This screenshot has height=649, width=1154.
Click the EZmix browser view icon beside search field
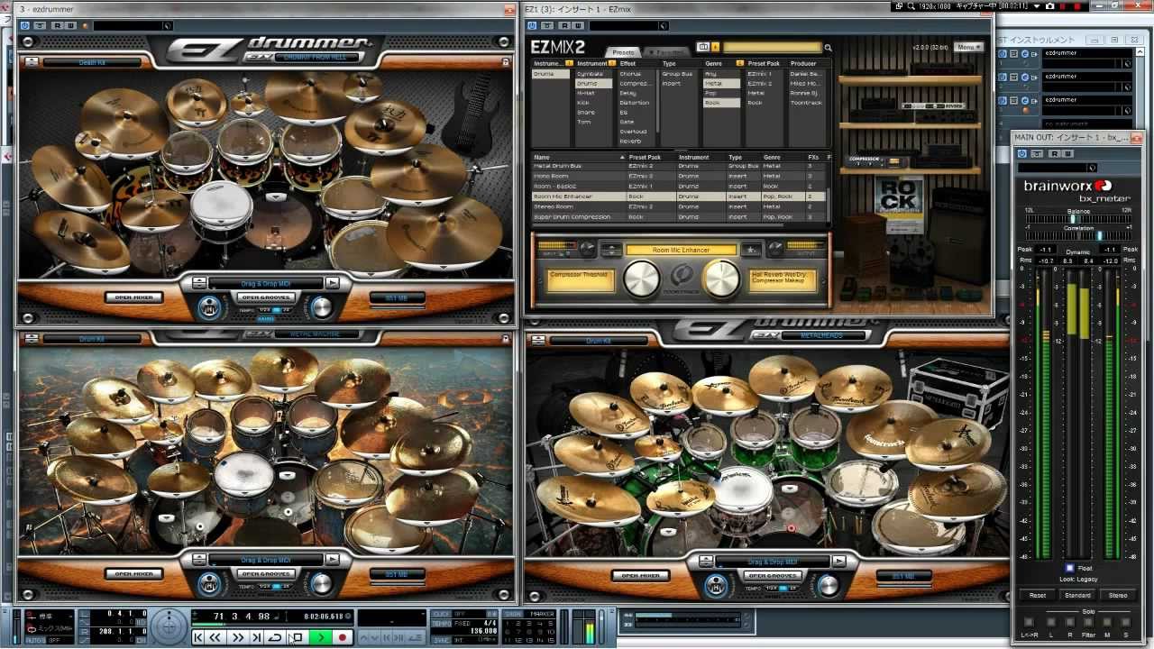click(x=703, y=47)
